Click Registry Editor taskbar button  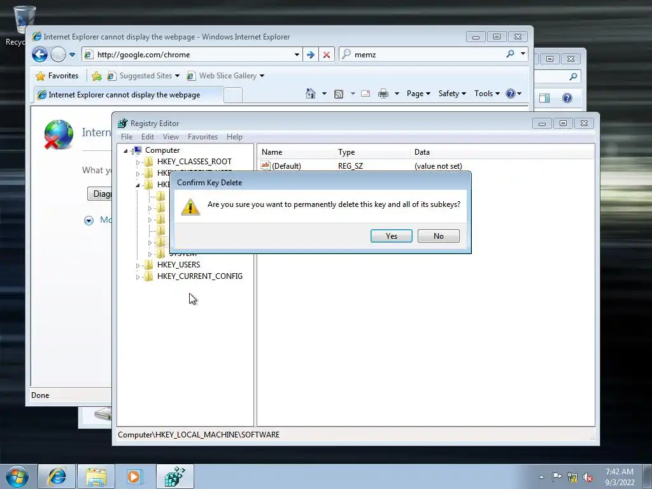pyautogui.click(x=174, y=476)
